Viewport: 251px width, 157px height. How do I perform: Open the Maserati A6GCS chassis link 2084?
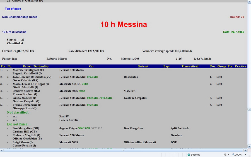[x=85, y=84]
